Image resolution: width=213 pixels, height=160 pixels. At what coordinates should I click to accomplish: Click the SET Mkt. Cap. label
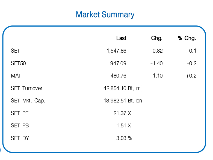click(x=28, y=101)
